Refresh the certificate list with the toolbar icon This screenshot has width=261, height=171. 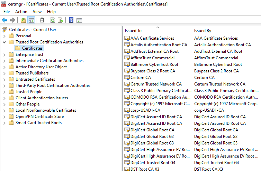tap(53, 20)
